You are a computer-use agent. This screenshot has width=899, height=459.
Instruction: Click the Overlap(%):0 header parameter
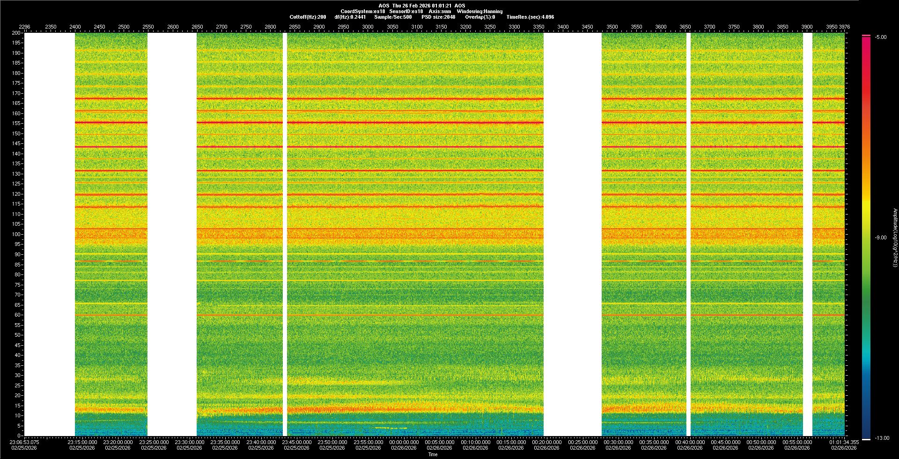pos(480,17)
